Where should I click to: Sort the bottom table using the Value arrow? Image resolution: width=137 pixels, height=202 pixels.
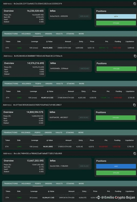[x=49, y=191]
